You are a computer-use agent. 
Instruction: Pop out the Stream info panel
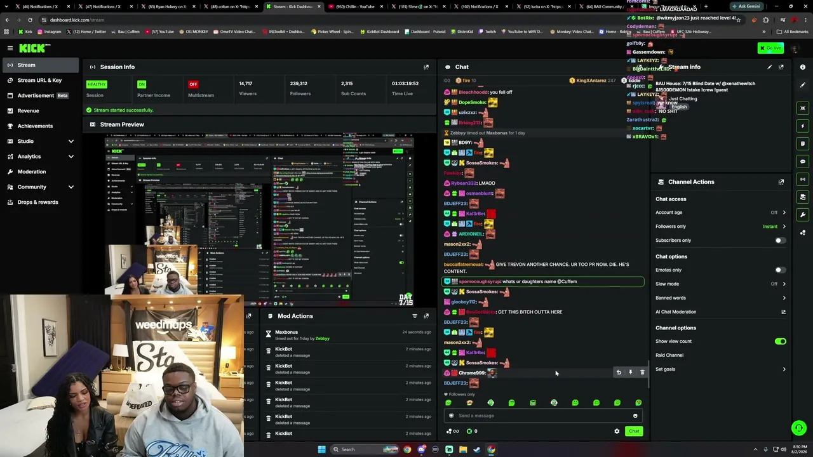click(x=781, y=67)
